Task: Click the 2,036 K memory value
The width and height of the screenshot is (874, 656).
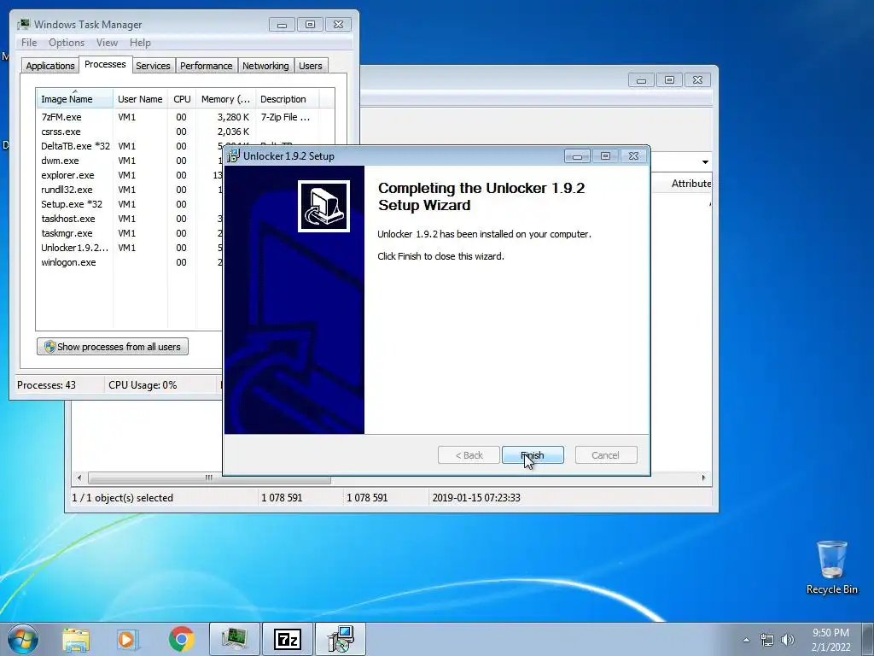Action: (233, 132)
